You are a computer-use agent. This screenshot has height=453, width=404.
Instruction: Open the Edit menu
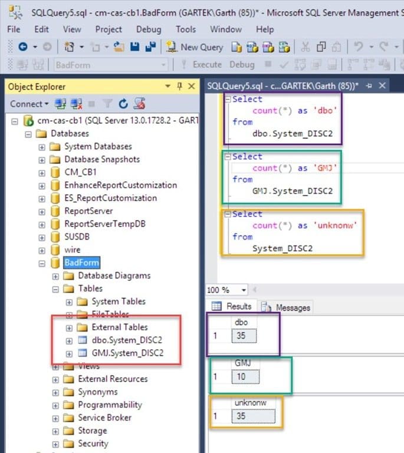click(x=42, y=29)
